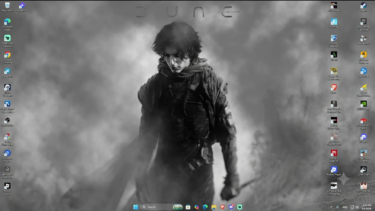Screen dimensions: 375x211
Task: Select the NVIDIA App desktop shortcut
Action: (x=364, y=105)
